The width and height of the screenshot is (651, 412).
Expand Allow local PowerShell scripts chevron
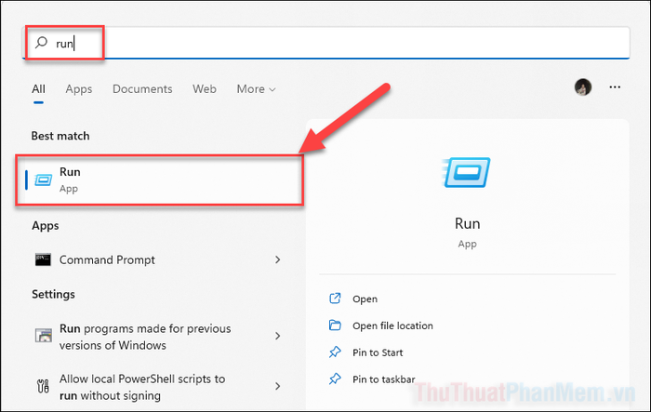(x=278, y=386)
